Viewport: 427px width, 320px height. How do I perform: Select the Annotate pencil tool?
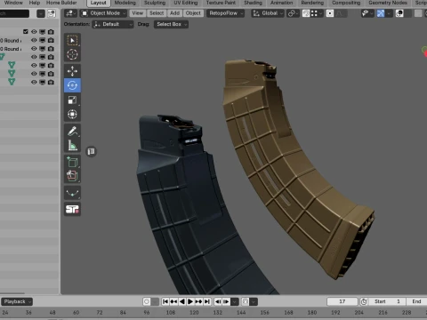click(x=72, y=131)
